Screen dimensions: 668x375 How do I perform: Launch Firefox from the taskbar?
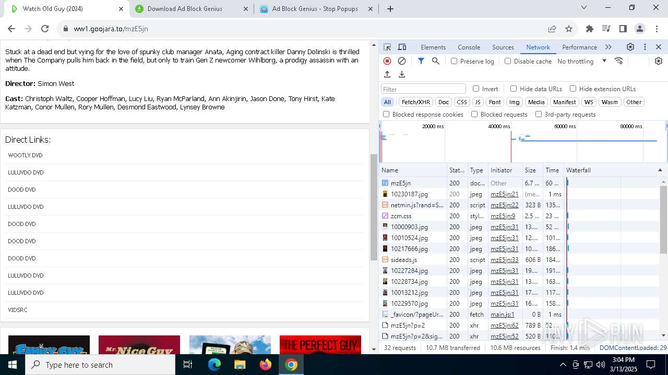click(266, 365)
